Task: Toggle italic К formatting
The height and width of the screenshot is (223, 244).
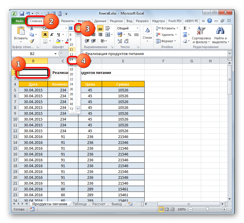Action: coord(51,35)
